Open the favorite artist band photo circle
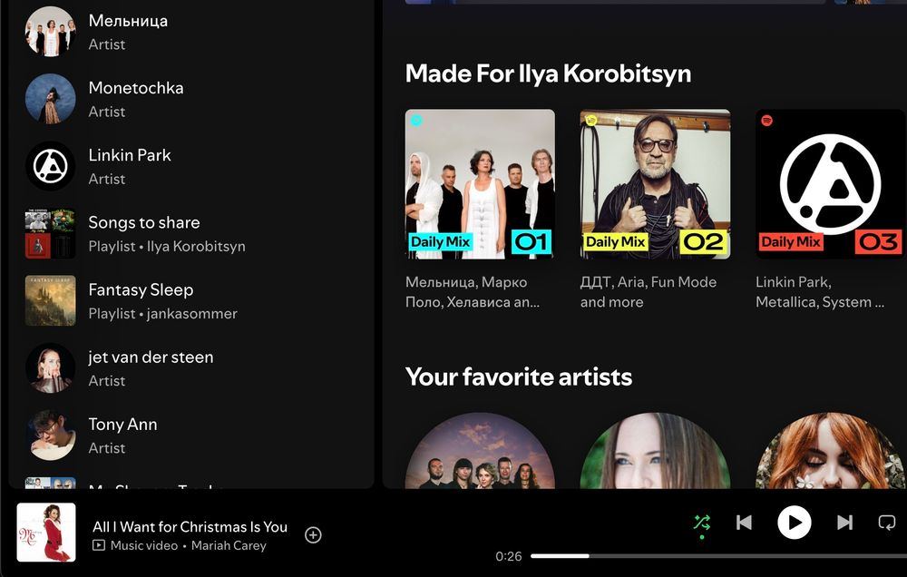 click(x=480, y=450)
